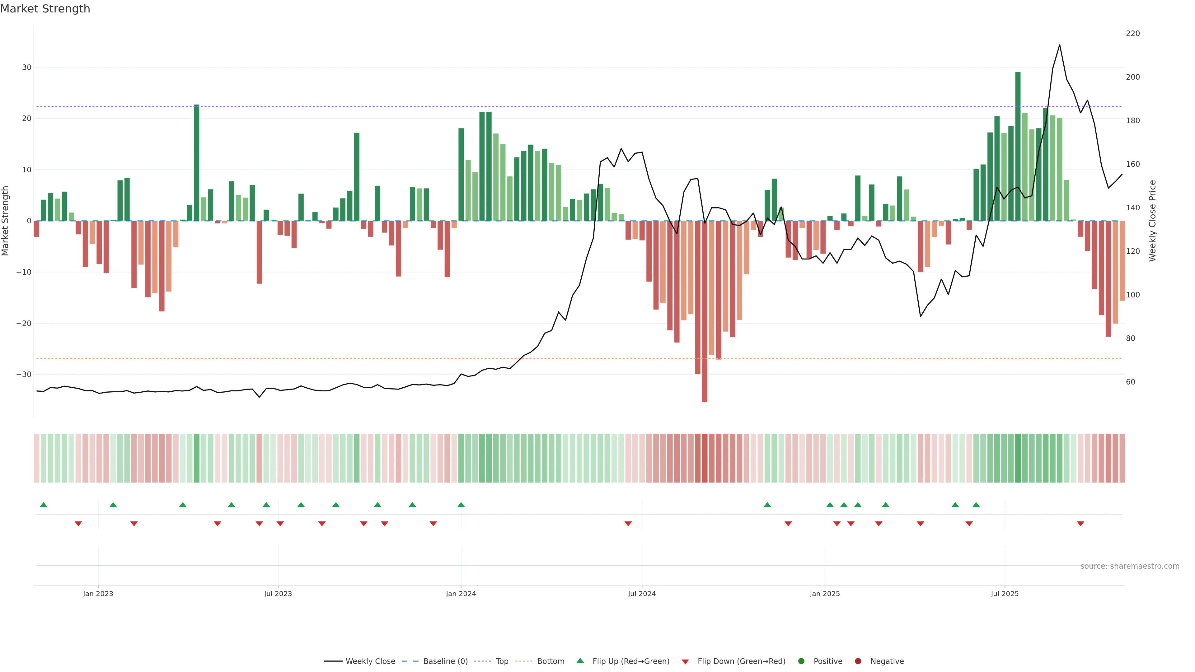This screenshot has height=672, width=1195.
Task: Click the Jan 2023 x-axis label
Action: (98, 594)
